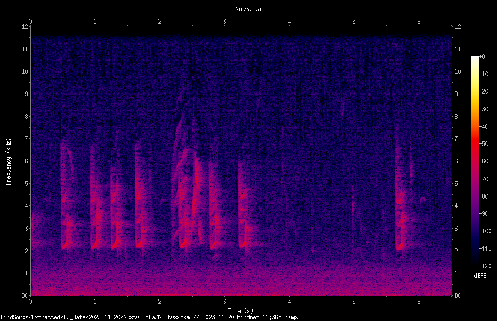This screenshot has height=321, width=497.
Task: Click the DC label on the left axis
Action: 25,296
